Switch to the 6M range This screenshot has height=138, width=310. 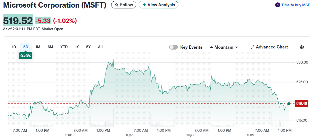tap(50, 47)
